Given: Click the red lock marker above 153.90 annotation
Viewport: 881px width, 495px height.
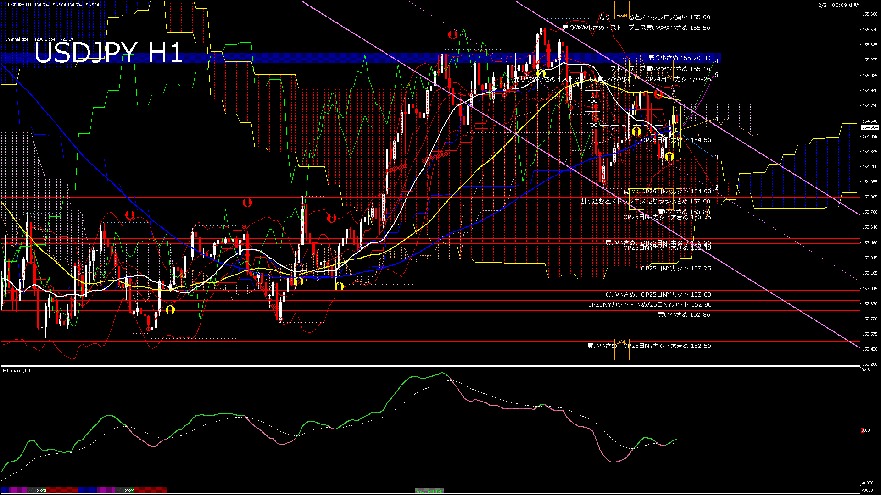Looking at the screenshot, I should (x=248, y=203).
